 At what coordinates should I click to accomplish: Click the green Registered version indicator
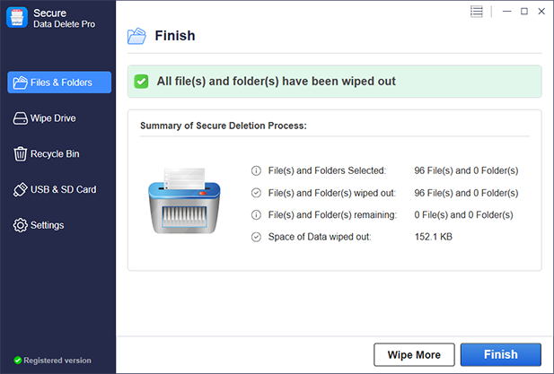(x=17, y=361)
